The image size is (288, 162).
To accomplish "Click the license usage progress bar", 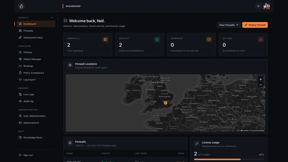I will (229, 159).
